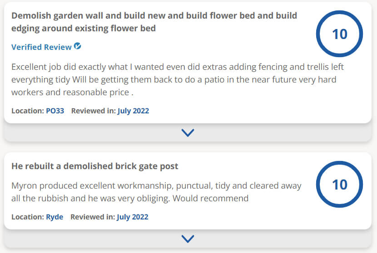Open 'He rebuilt a demolished brick gate post' title
377x253 pixels.
[x=94, y=166]
